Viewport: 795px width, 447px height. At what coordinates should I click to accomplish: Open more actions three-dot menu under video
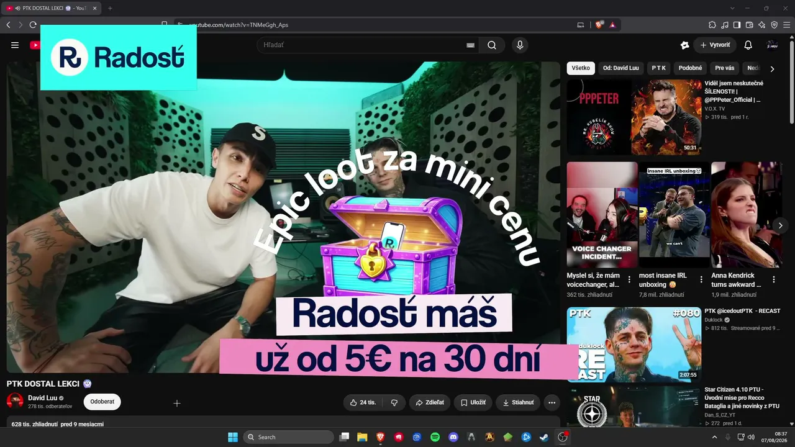(552, 402)
